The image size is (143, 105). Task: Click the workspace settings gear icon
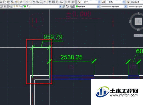tap(1, 6)
